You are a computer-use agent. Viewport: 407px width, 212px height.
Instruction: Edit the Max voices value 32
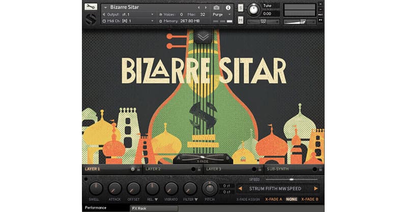coord(202,15)
